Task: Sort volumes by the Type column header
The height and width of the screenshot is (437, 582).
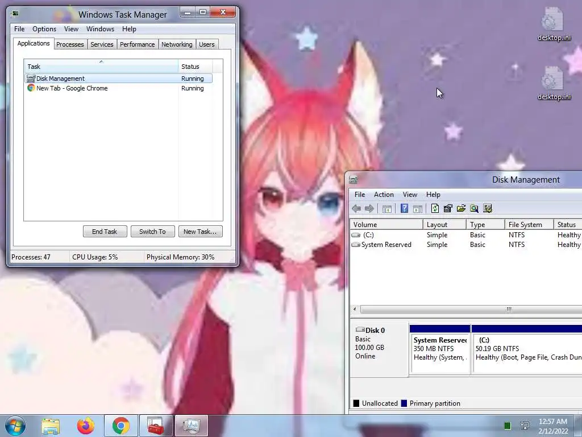Action: pos(485,224)
